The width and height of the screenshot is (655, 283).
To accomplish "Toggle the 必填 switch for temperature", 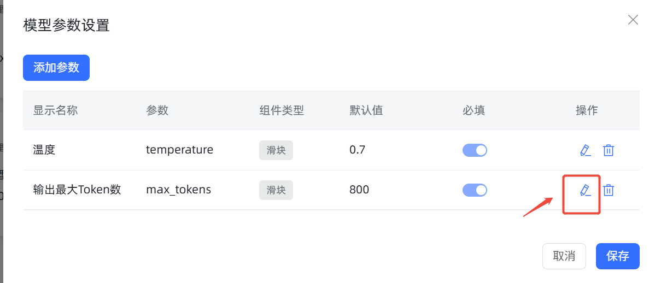I will pyautogui.click(x=475, y=150).
